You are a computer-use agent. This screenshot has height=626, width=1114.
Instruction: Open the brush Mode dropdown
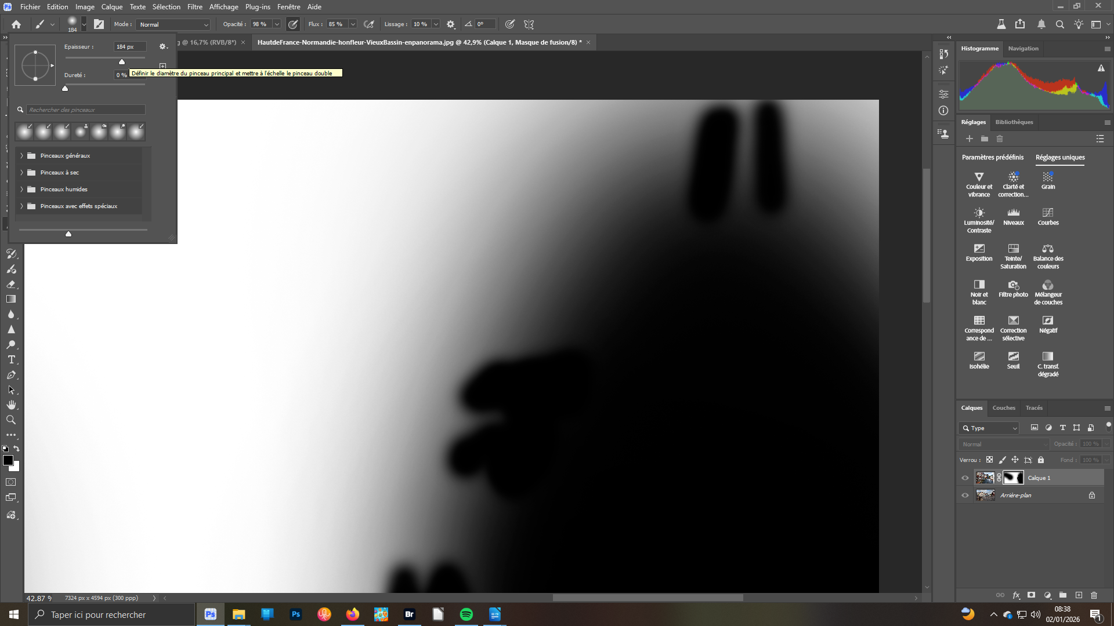click(x=173, y=24)
